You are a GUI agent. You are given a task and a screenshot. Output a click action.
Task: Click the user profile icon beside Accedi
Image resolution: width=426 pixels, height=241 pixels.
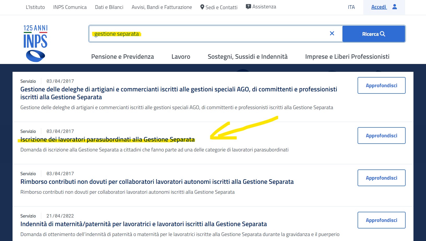(394, 7)
